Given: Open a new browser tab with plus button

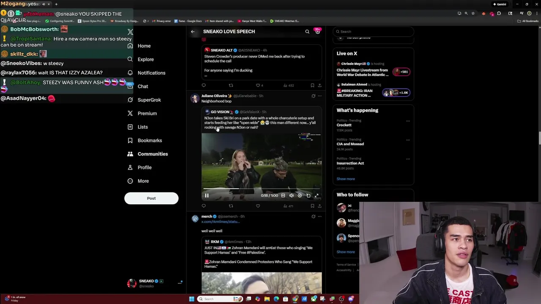Looking at the screenshot, I should (56, 4).
